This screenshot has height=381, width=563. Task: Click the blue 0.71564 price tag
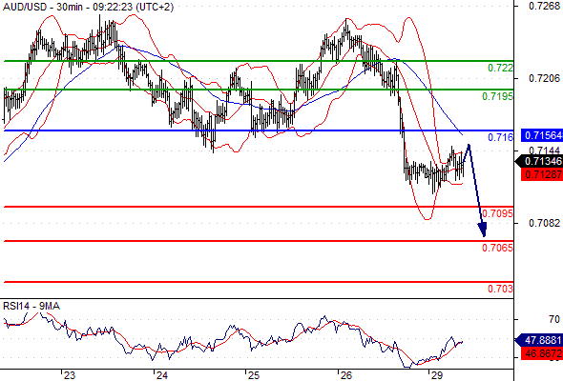[542, 135]
